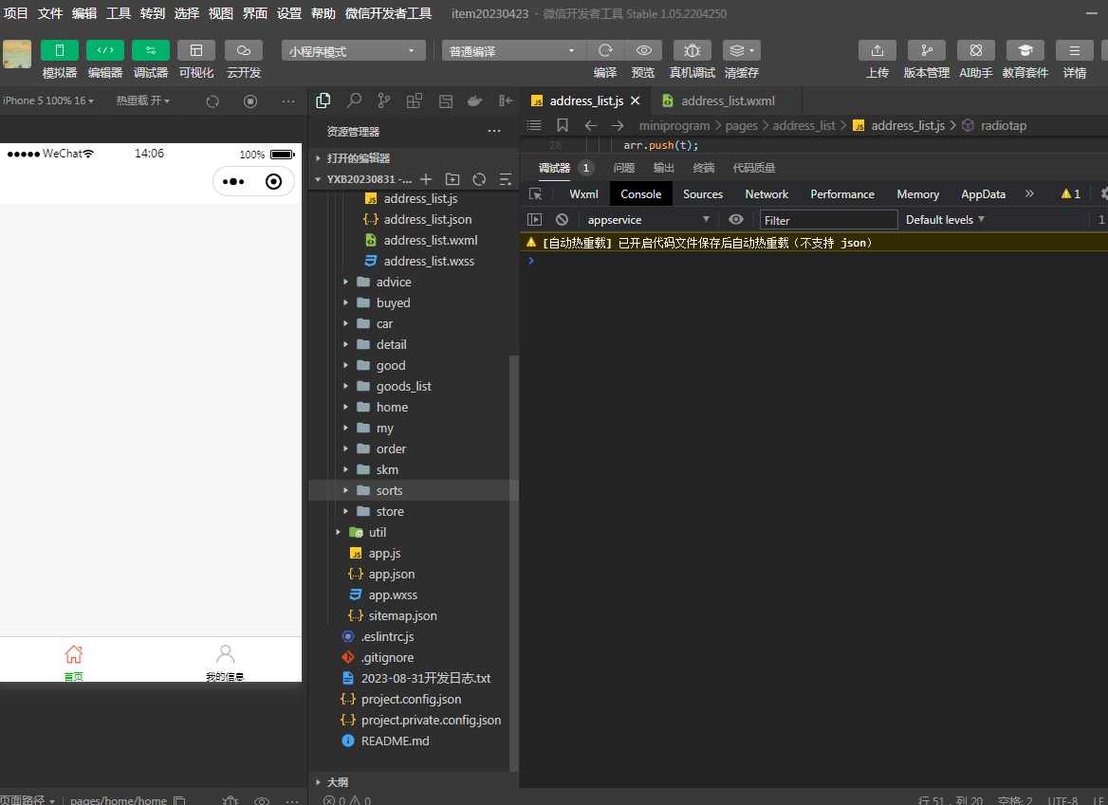This screenshot has height=805, width=1108.
Task: Open the 文件 menu
Action: coord(50,13)
